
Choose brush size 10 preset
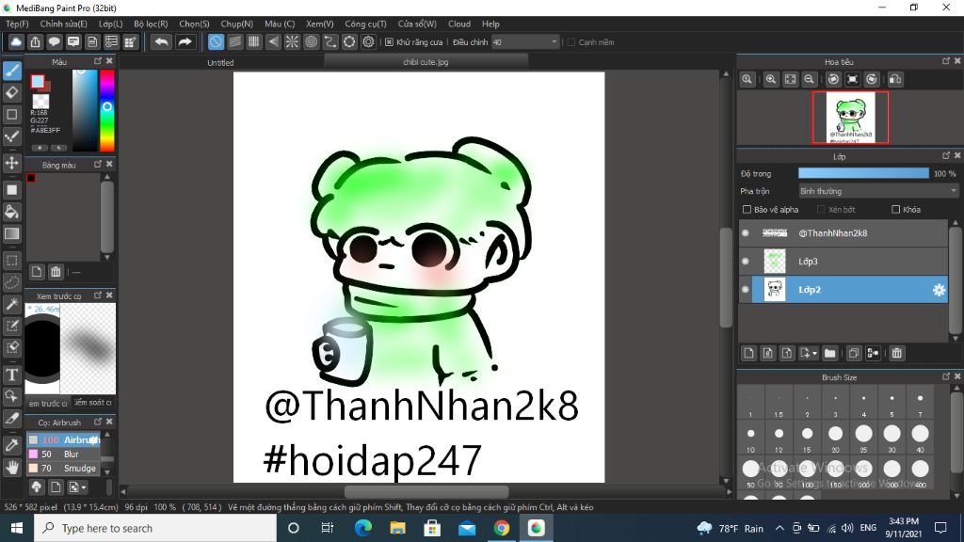pyautogui.click(x=750, y=437)
